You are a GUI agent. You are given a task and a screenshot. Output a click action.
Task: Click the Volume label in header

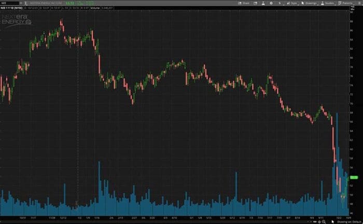95,8
